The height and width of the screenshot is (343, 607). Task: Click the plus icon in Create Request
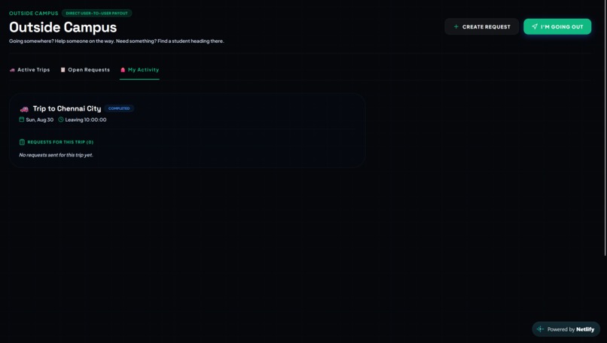456,26
